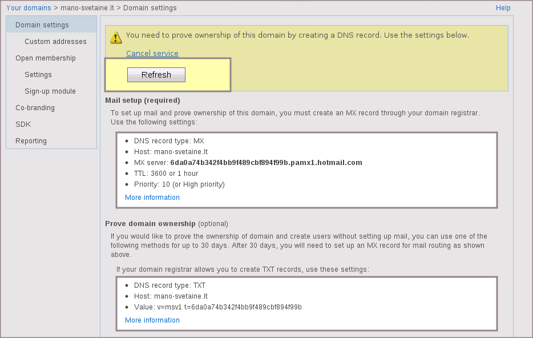
Task: Open the Sign-up module sidebar item
Action: pyautogui.click(x=50, y=91)
